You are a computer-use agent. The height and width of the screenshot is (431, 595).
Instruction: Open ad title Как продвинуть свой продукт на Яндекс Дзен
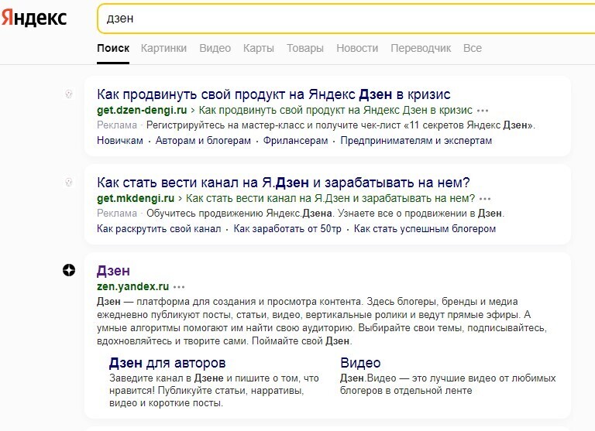pos(273,94)
